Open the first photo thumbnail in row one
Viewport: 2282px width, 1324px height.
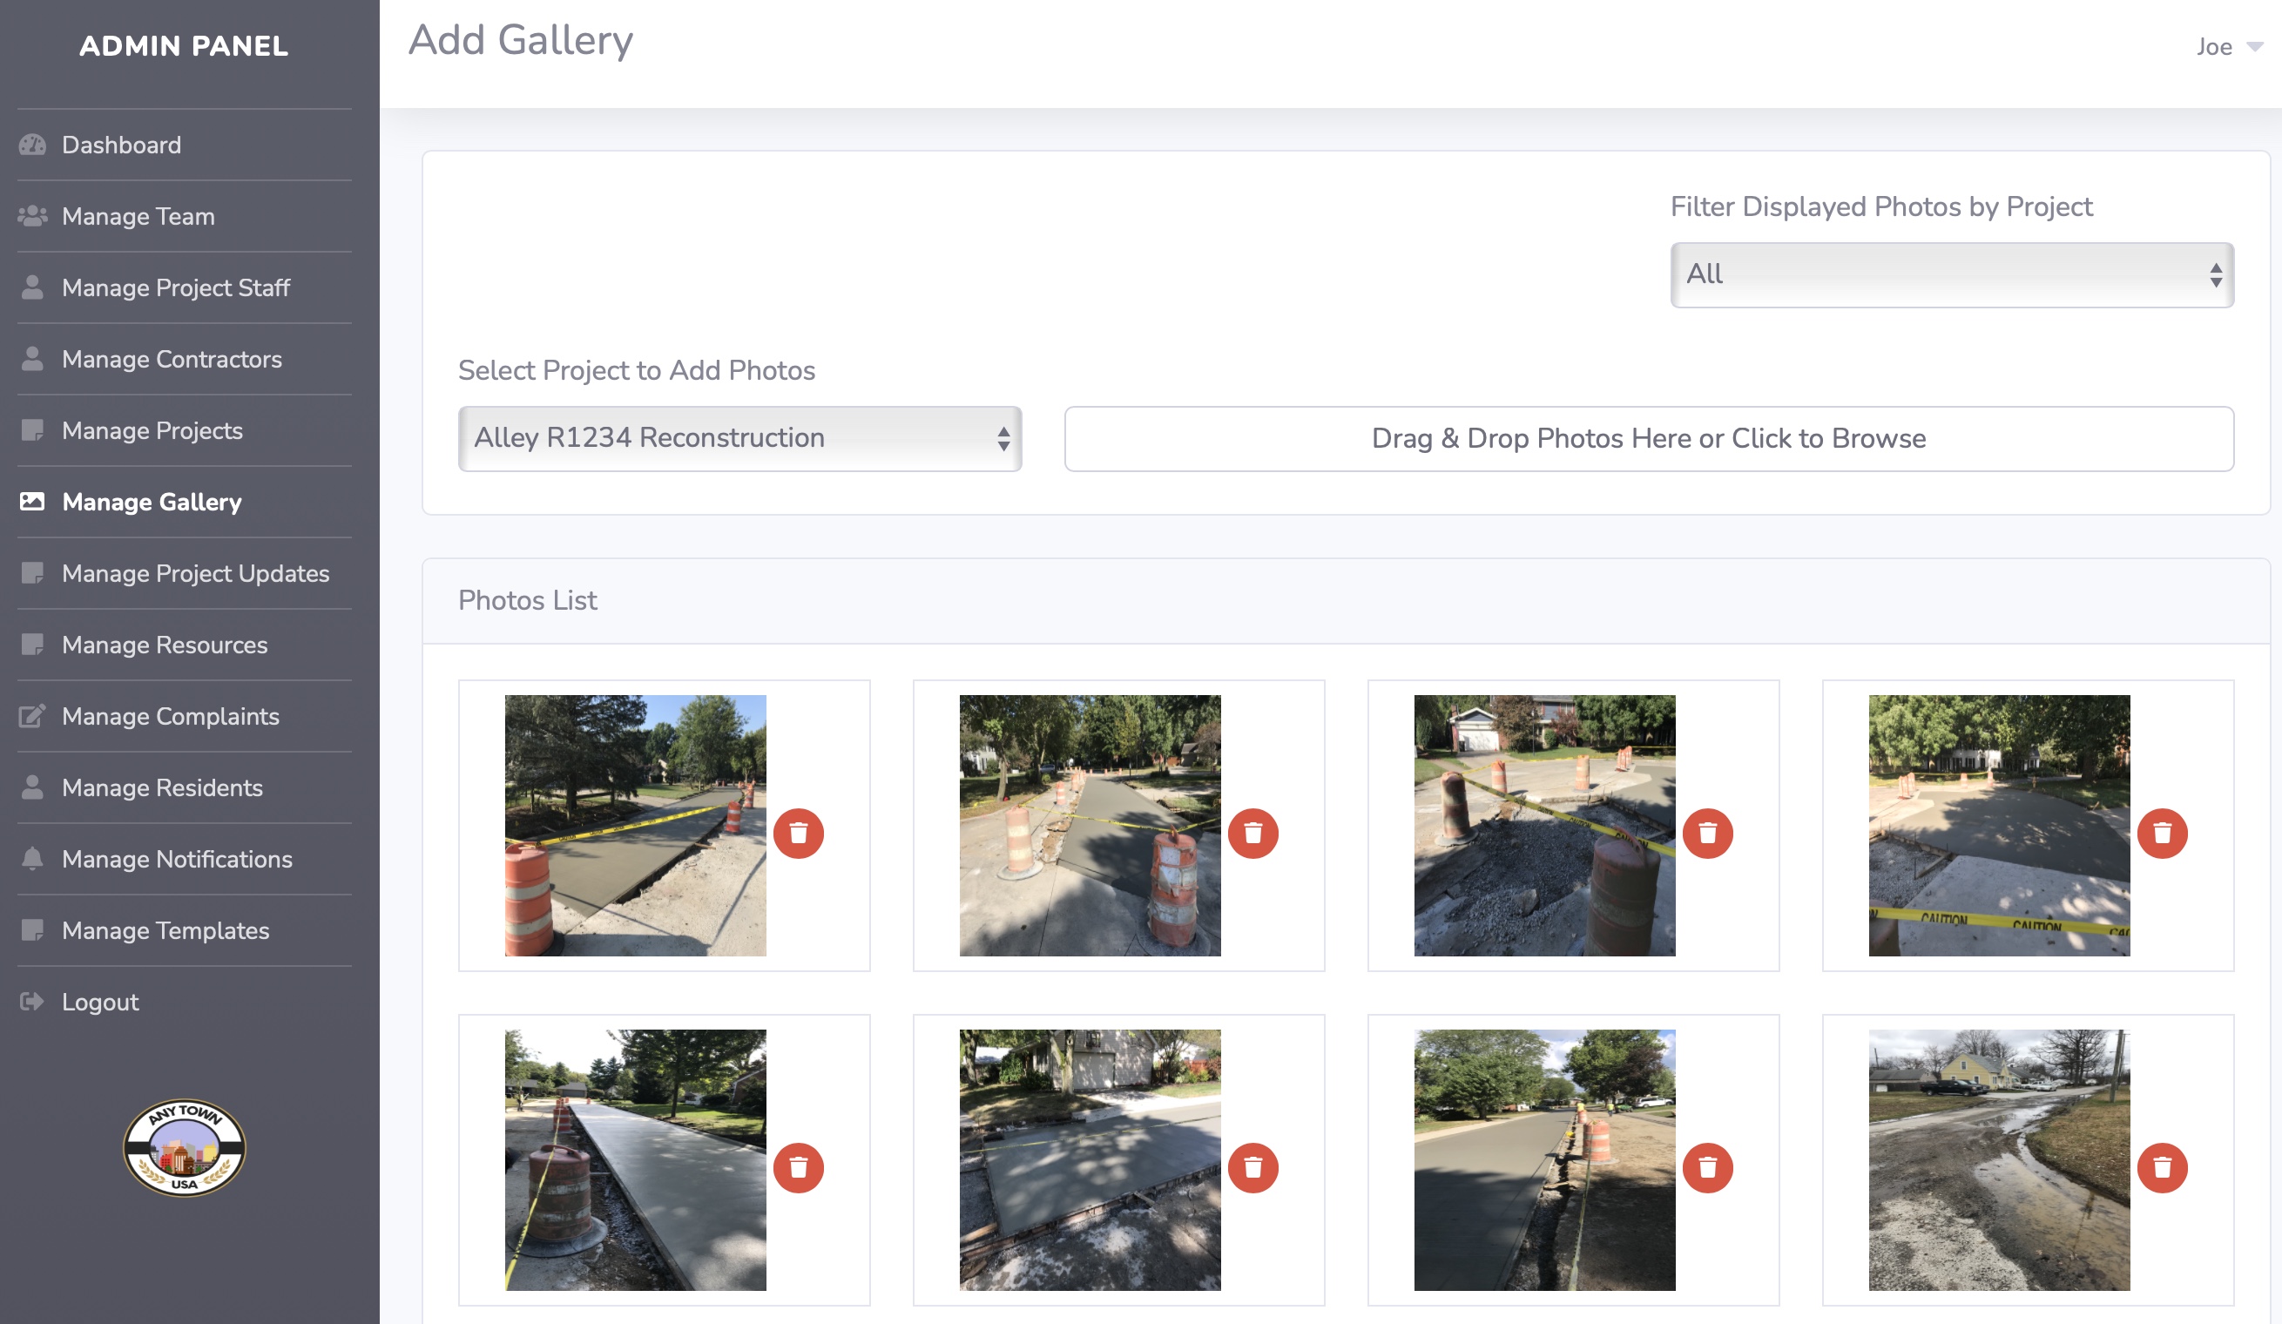click(635, 826)
